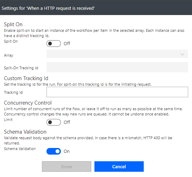
Task: Click the dialog title 'When a HTTP request is received'
Action: [x=48, y=8]
